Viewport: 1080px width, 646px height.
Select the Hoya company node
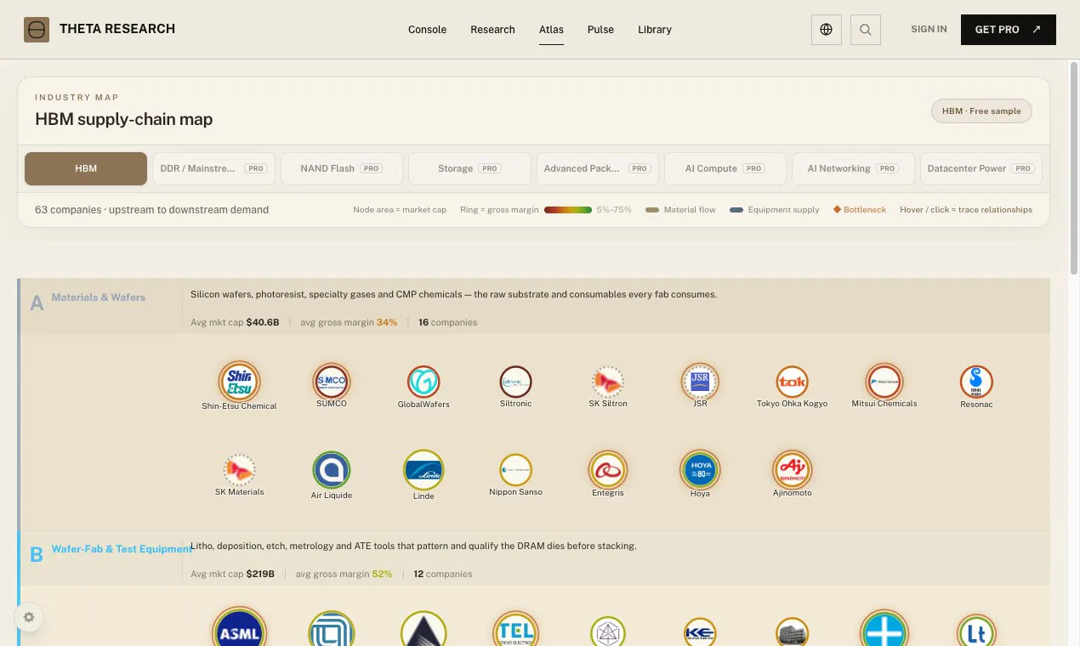(700, 470)
